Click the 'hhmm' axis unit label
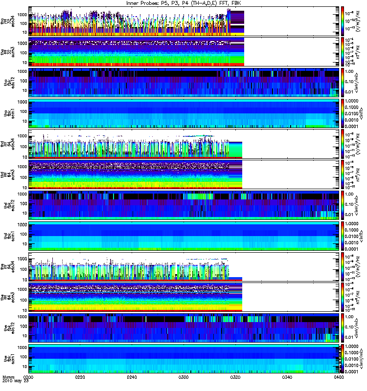This screenshot has height=391, width=367. point(8,377)
